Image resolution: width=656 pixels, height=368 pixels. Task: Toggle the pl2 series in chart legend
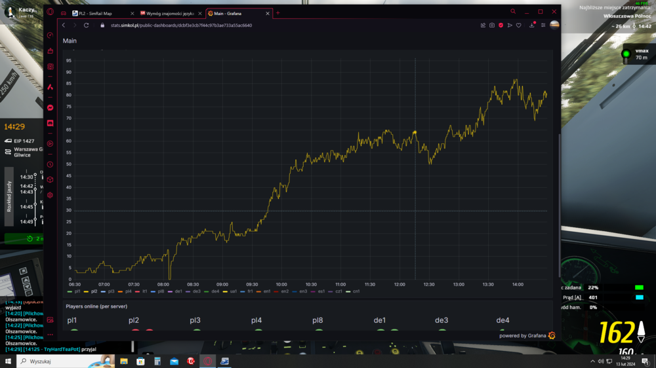(91, 291)
